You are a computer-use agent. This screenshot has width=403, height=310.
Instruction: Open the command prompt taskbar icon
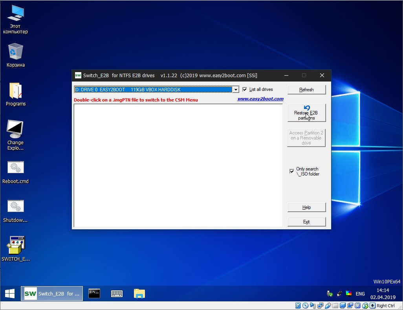(94, 293)
